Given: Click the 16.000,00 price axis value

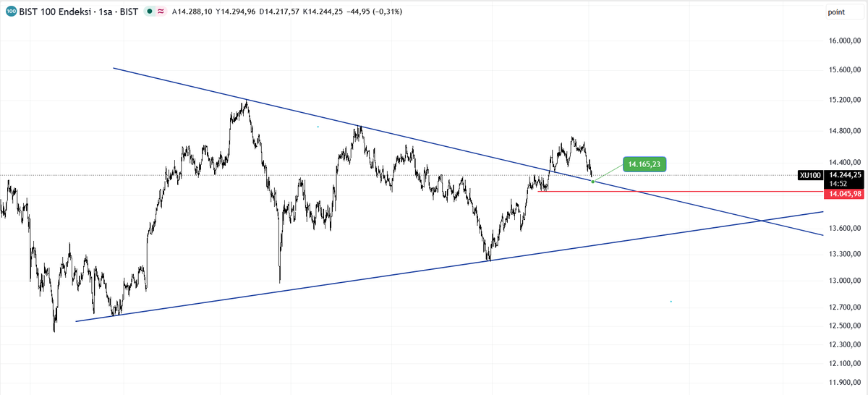Looking at the screenshot, I should tap(844, 41).
